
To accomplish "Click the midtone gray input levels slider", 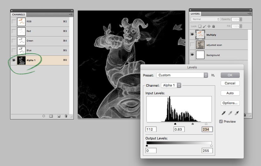I will [x=193, y=124].
